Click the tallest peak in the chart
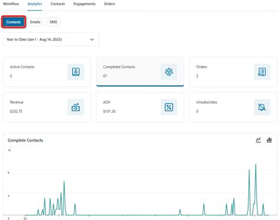280x220 pixels. click(256, 165)
